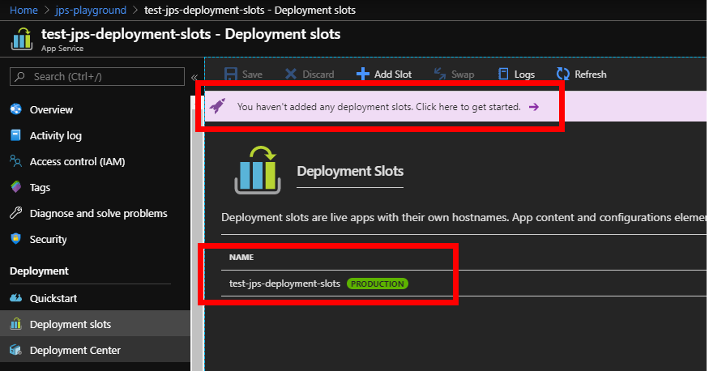Click the Discard X icon

(291, 75)
